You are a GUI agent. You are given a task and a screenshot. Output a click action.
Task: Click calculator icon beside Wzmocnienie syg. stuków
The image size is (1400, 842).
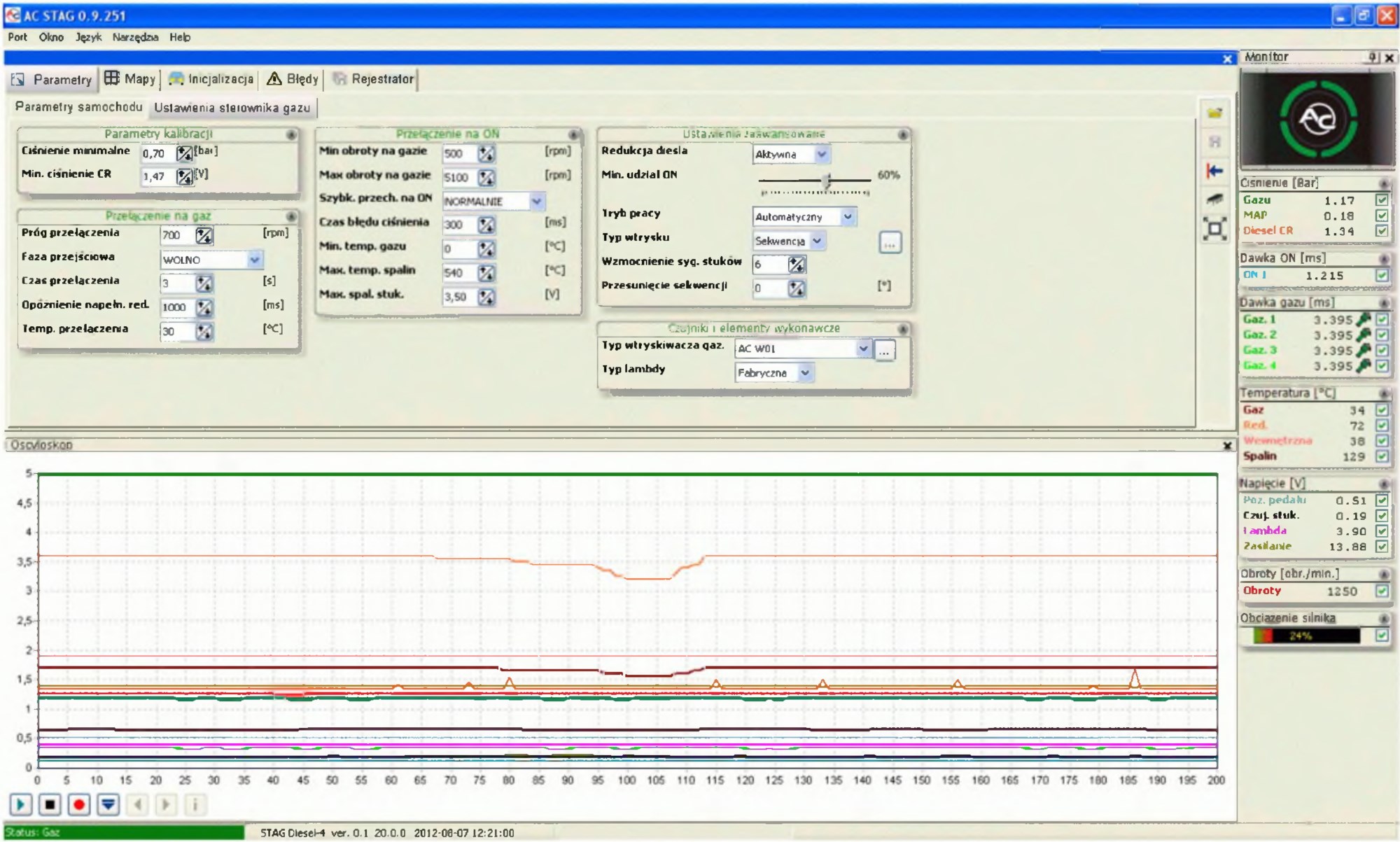point(797,264)
